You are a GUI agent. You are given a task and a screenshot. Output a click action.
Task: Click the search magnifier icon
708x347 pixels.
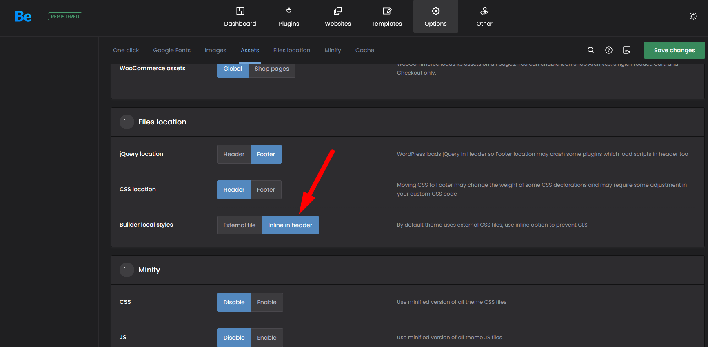click(591, 50)
